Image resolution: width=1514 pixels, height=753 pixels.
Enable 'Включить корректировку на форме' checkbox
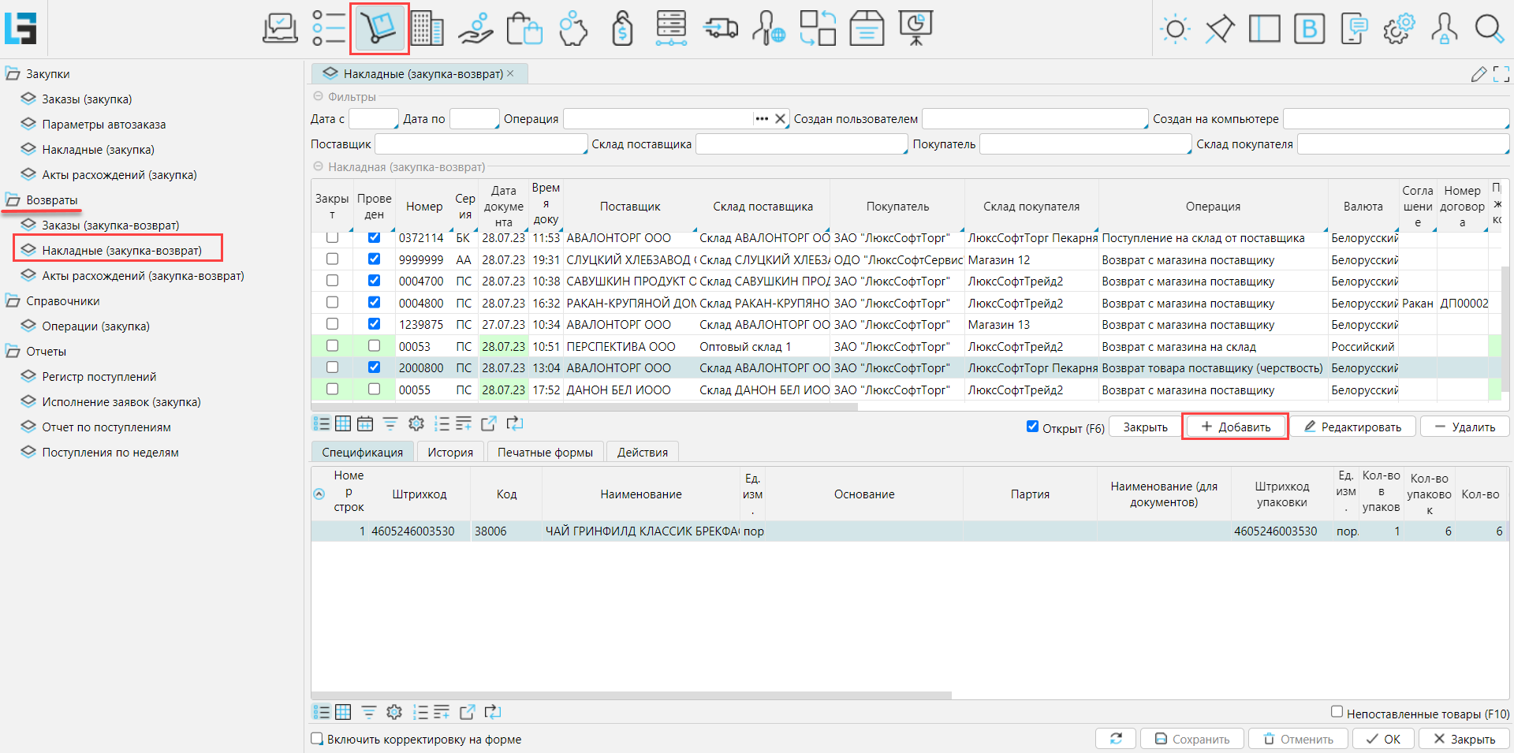coord(317,739)
